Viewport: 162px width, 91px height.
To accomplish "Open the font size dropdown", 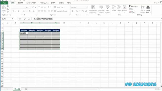I will pyautogui.click(x=30, y=7).
